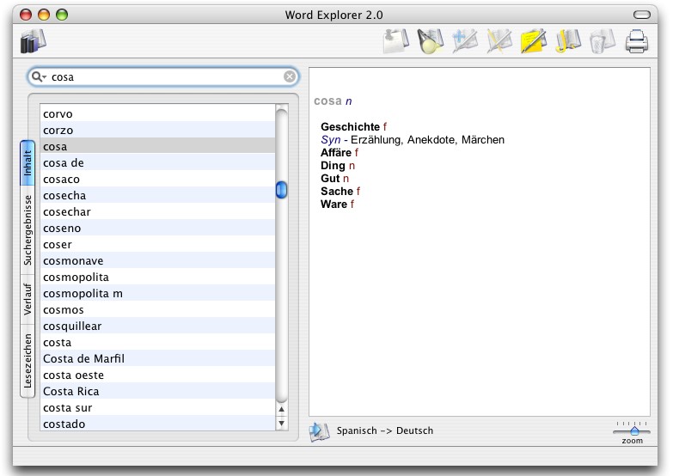Click the yellow ribbon bookmark book icon

click(568, 41)
